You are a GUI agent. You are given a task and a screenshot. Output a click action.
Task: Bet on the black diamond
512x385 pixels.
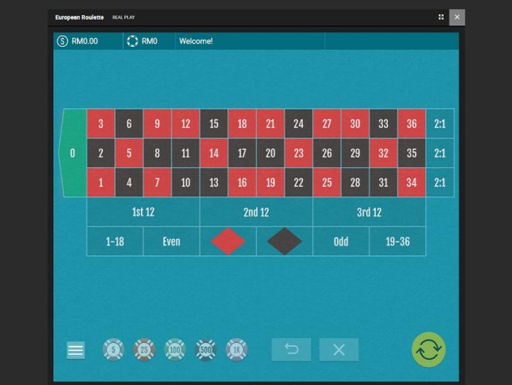(284, 242)
